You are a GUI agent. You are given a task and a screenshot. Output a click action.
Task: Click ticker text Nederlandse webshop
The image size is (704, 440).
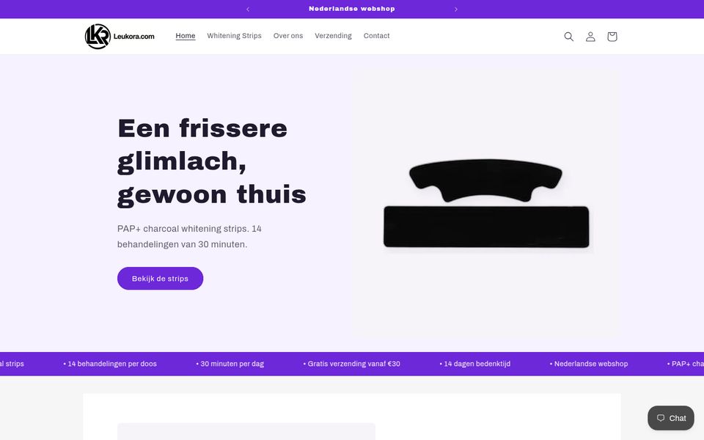tap(589, 364)
